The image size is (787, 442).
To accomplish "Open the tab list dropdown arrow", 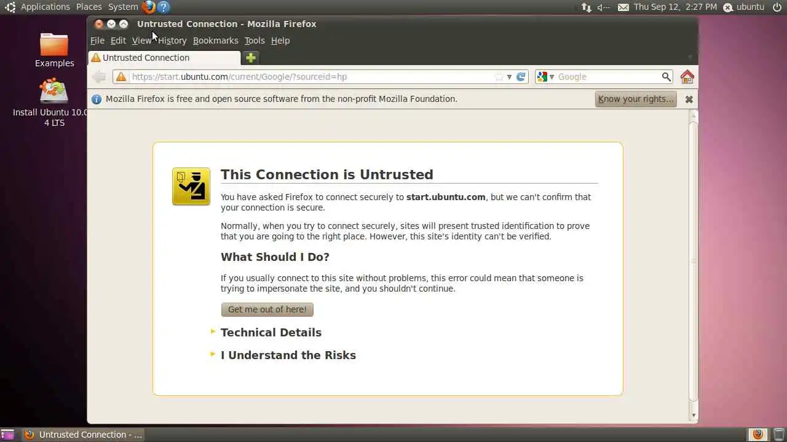I will (x=690, y=58).
